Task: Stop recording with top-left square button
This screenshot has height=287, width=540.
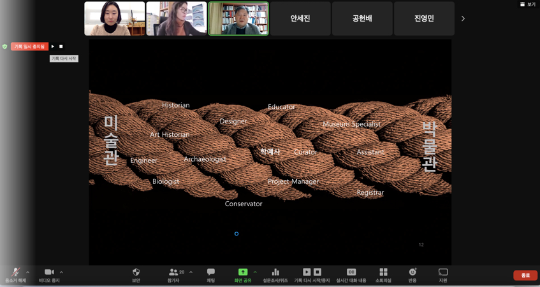Action: [x=61, y=46]
